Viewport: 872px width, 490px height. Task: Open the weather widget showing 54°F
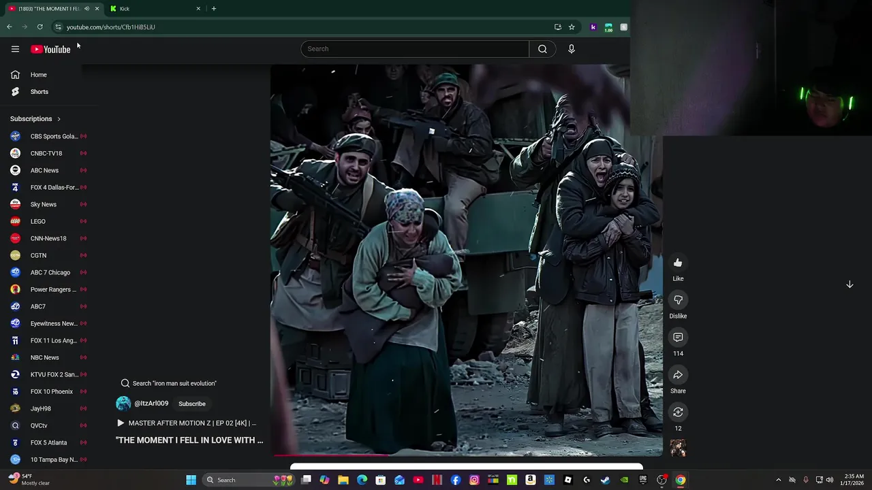coord(29,480)
